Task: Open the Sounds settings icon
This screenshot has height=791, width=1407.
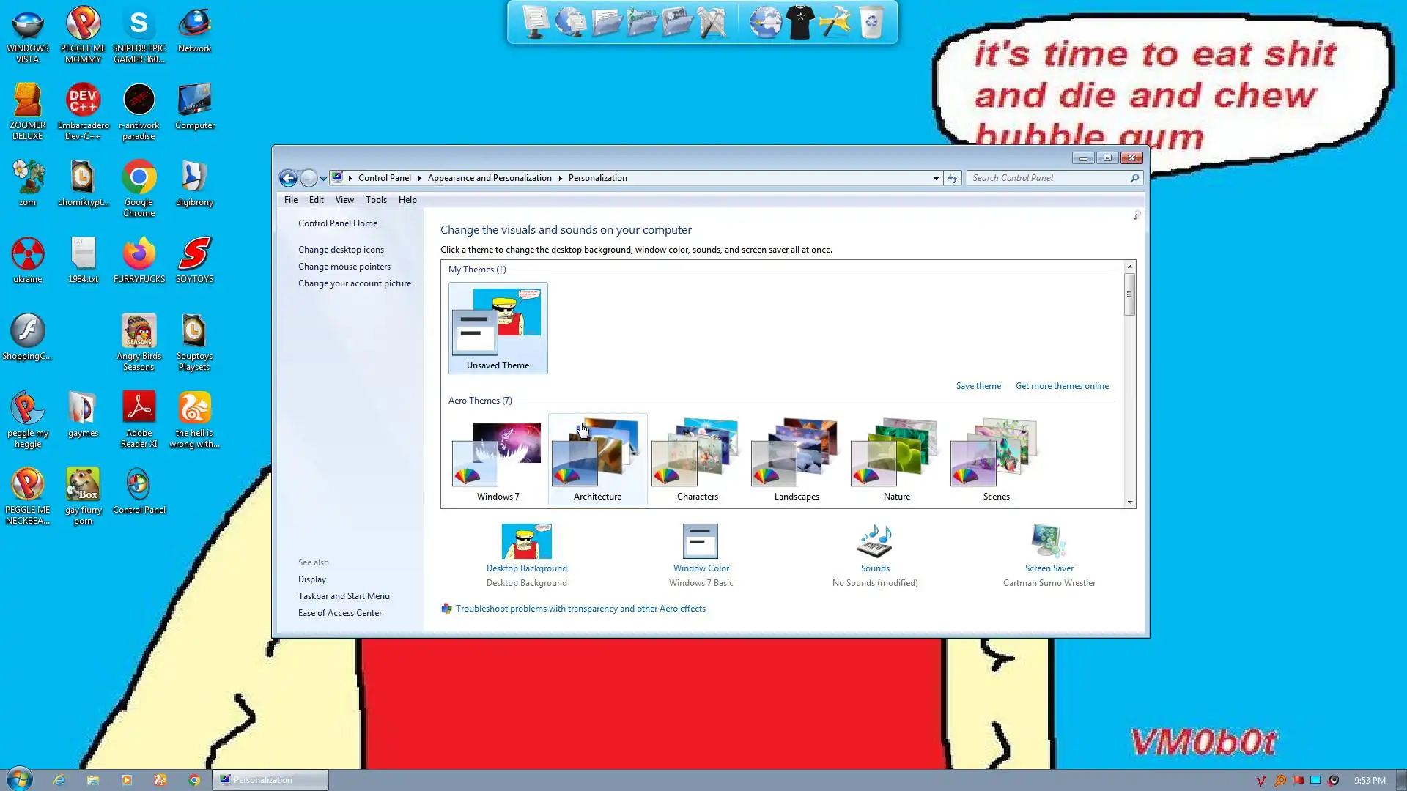Action: 875,541
